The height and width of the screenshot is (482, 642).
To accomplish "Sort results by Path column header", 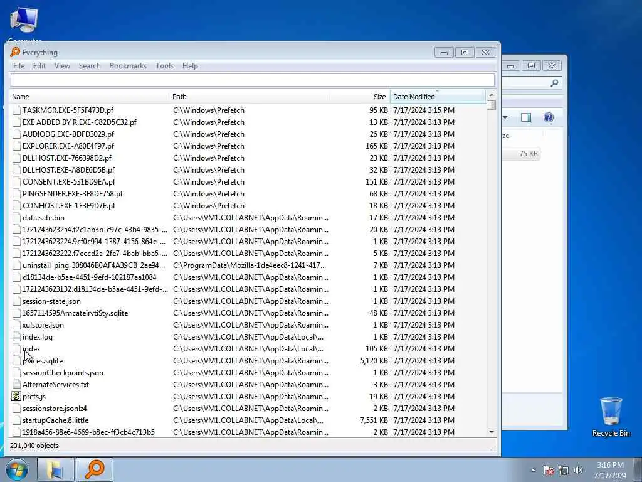I will click(249, 97).
